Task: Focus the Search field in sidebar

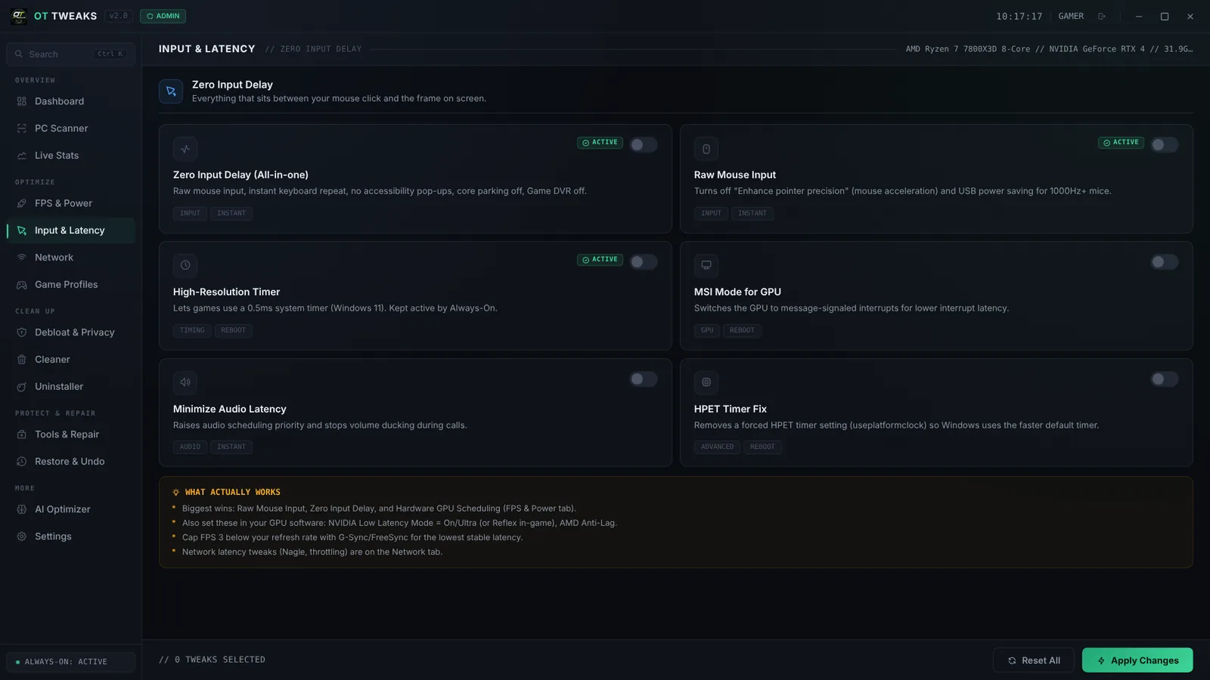Action: (71, 54)
